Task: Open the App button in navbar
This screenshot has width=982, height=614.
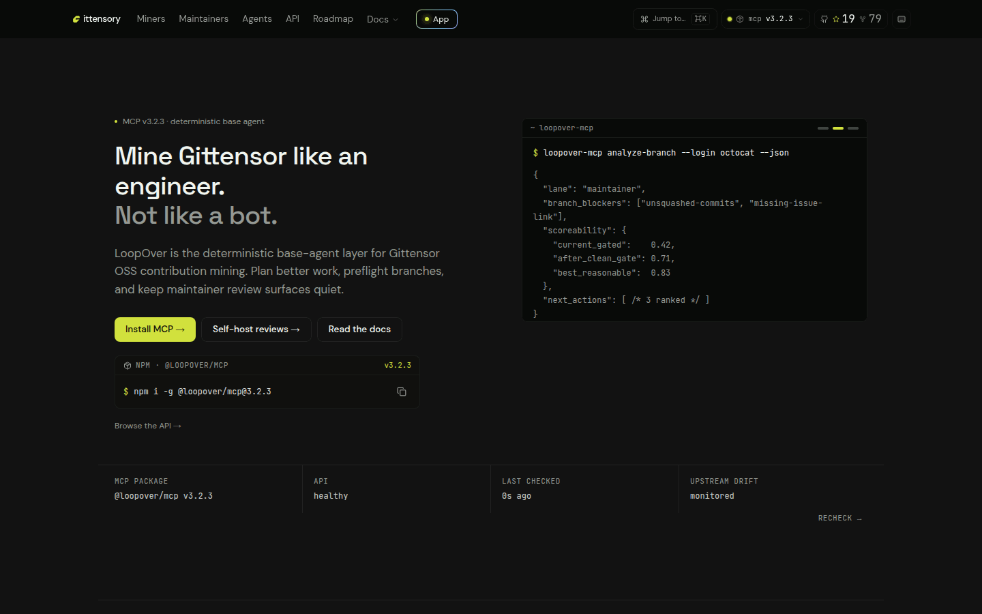Action: point(436,19)
